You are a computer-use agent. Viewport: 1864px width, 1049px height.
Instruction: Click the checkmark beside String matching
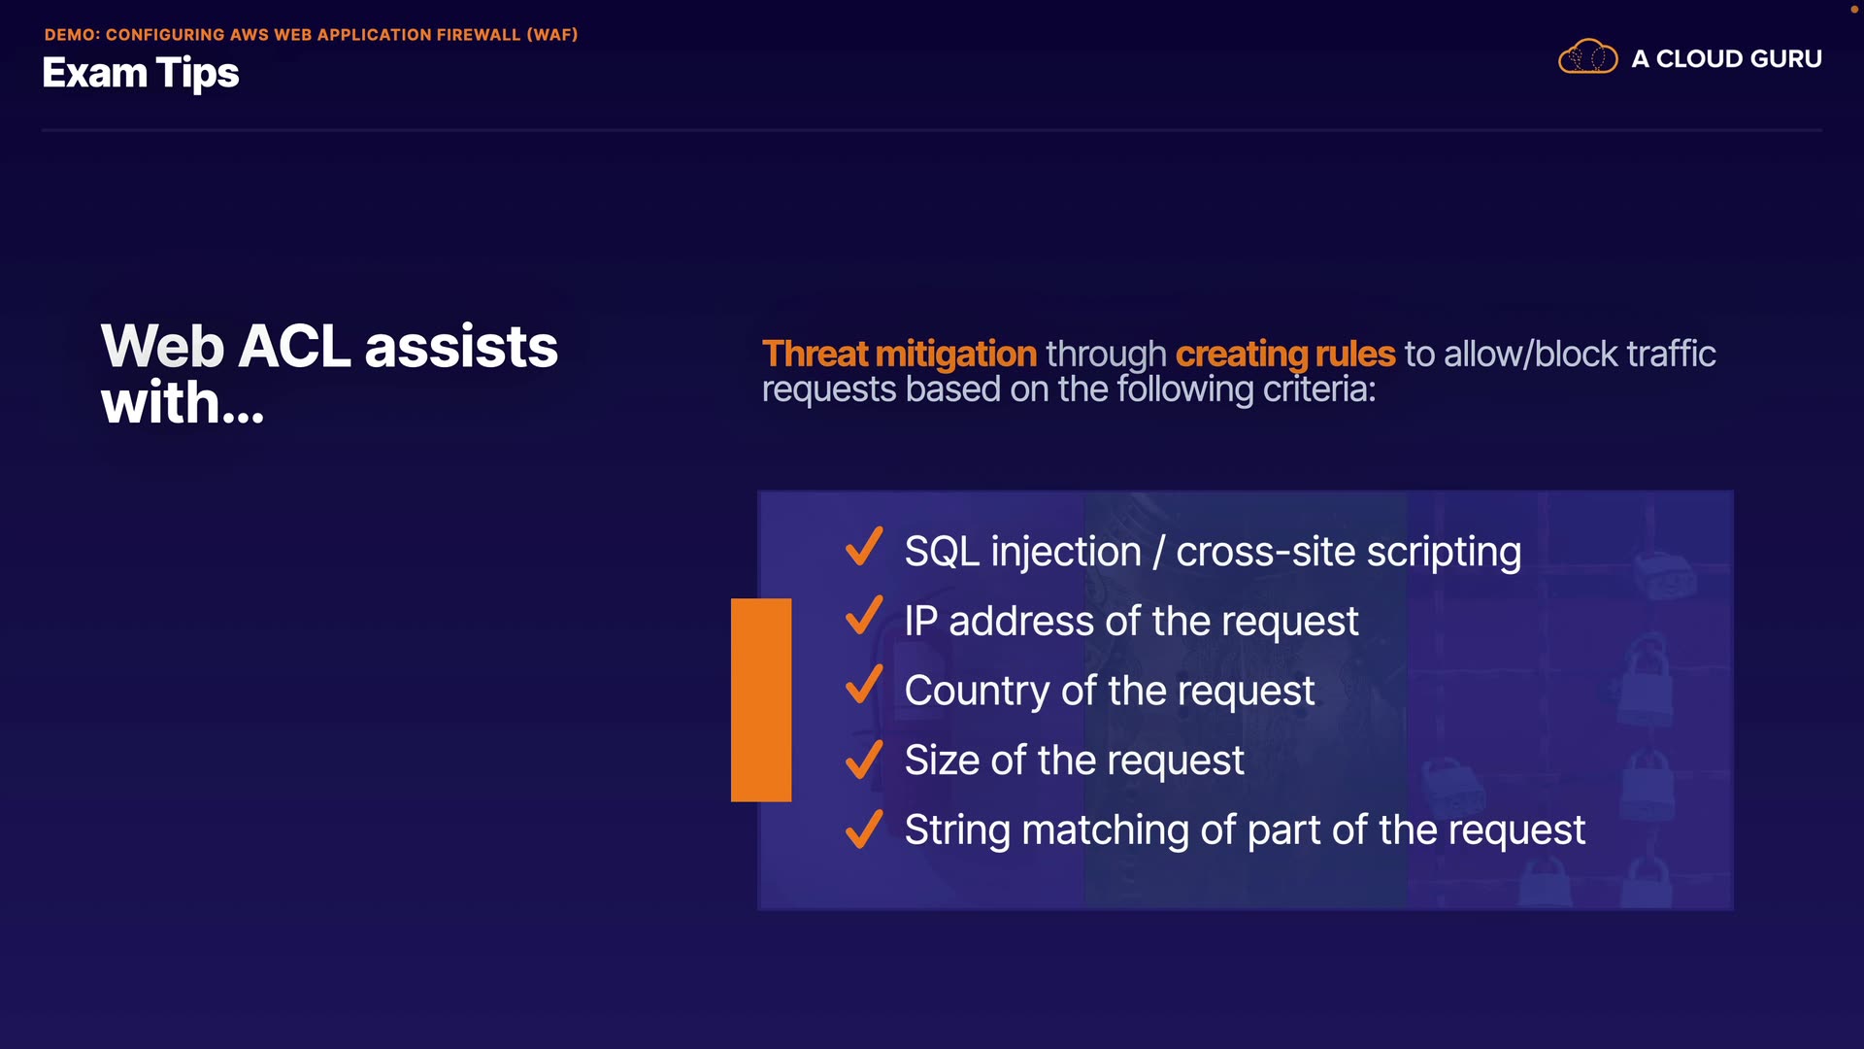[863, 829]
